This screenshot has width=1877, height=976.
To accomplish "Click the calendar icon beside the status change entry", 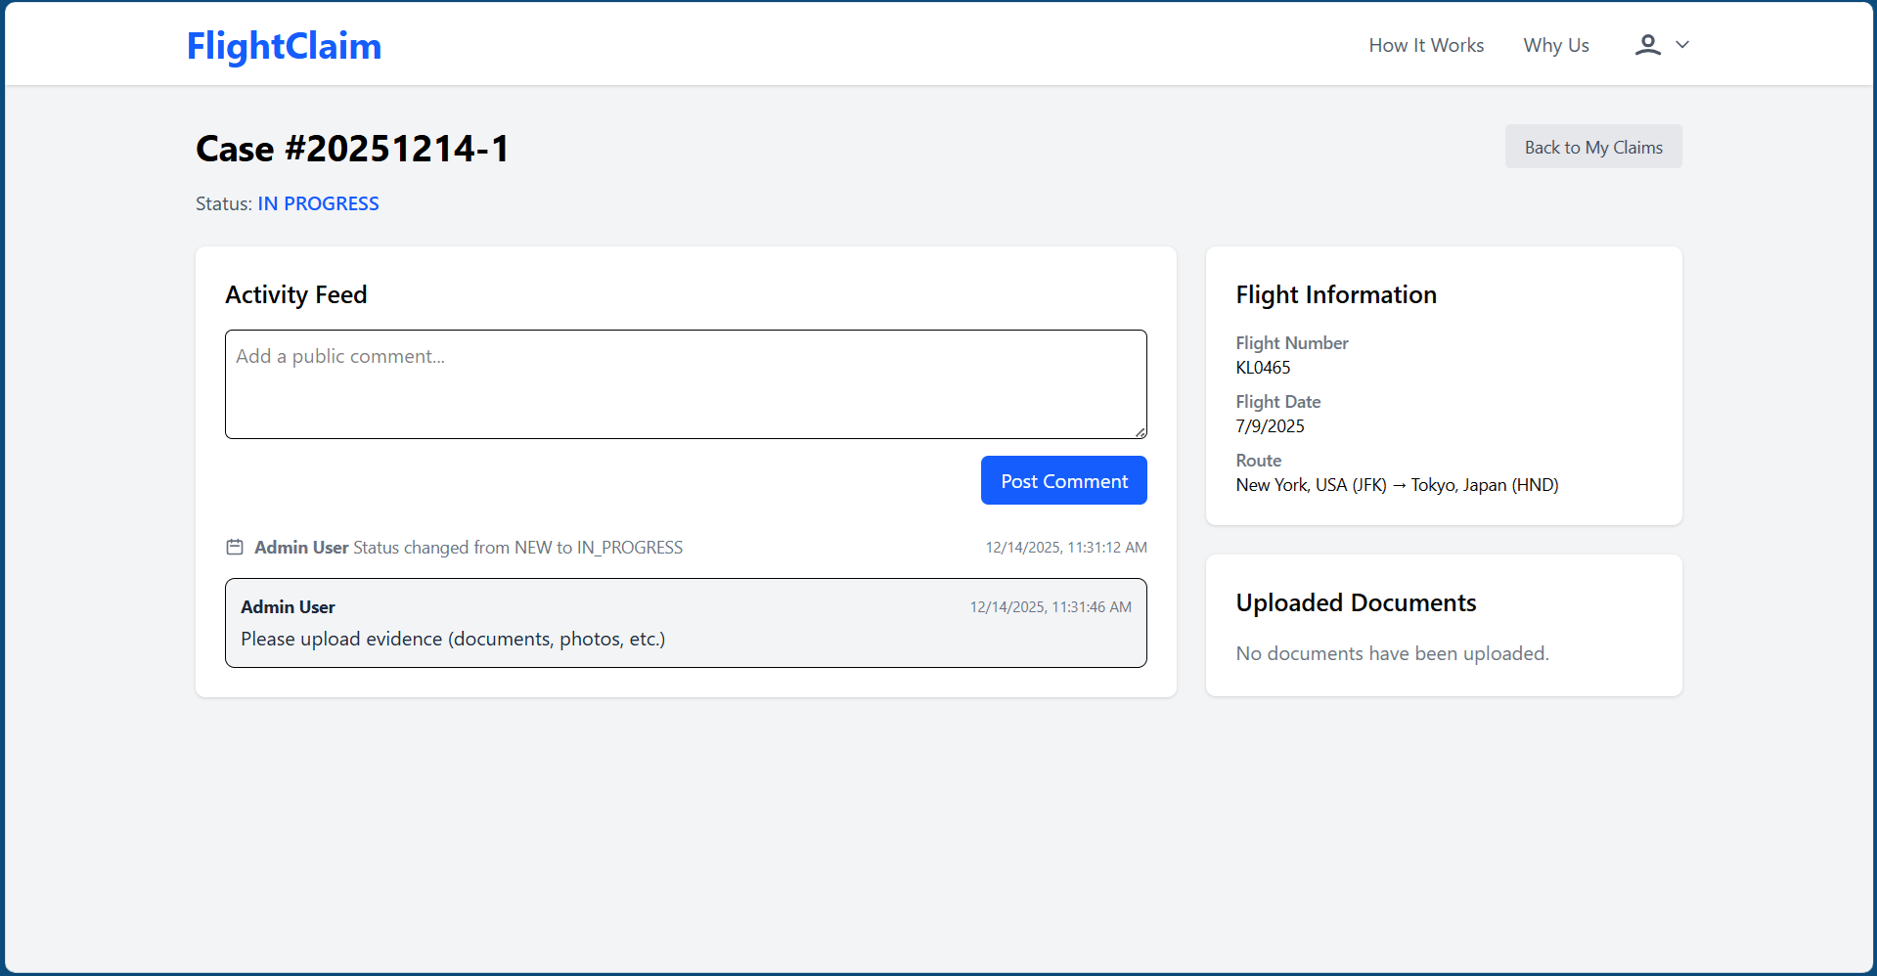I will pyautogui.click(x=235, y=547).
